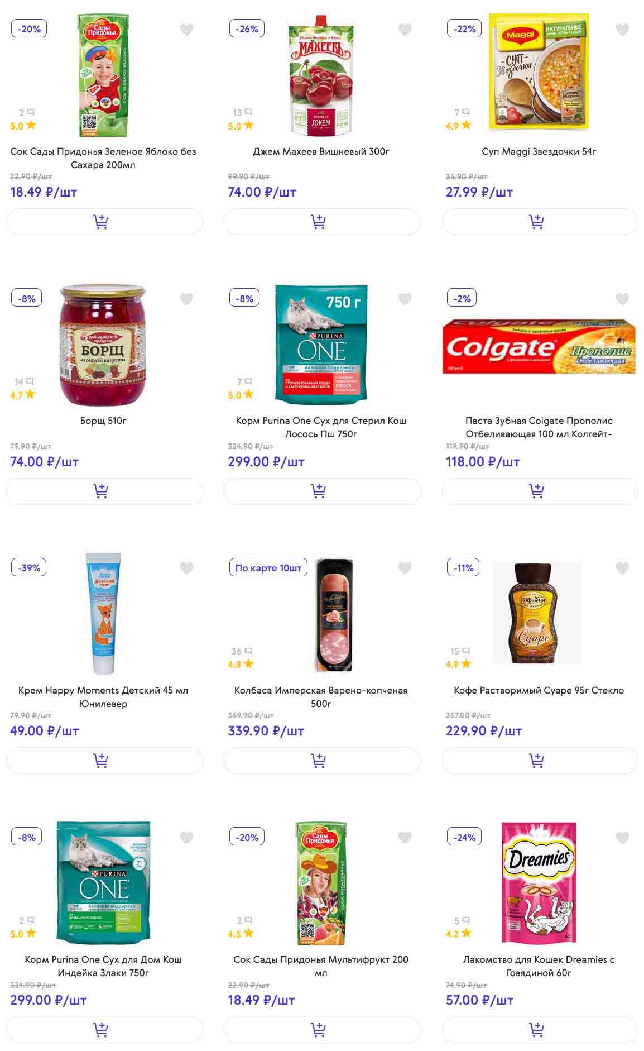Image resolution: width=644 pixels, height=1051 pixels.
Task: Open Корм Purina One Индейка Злаки product link
Action: point(103,966)
